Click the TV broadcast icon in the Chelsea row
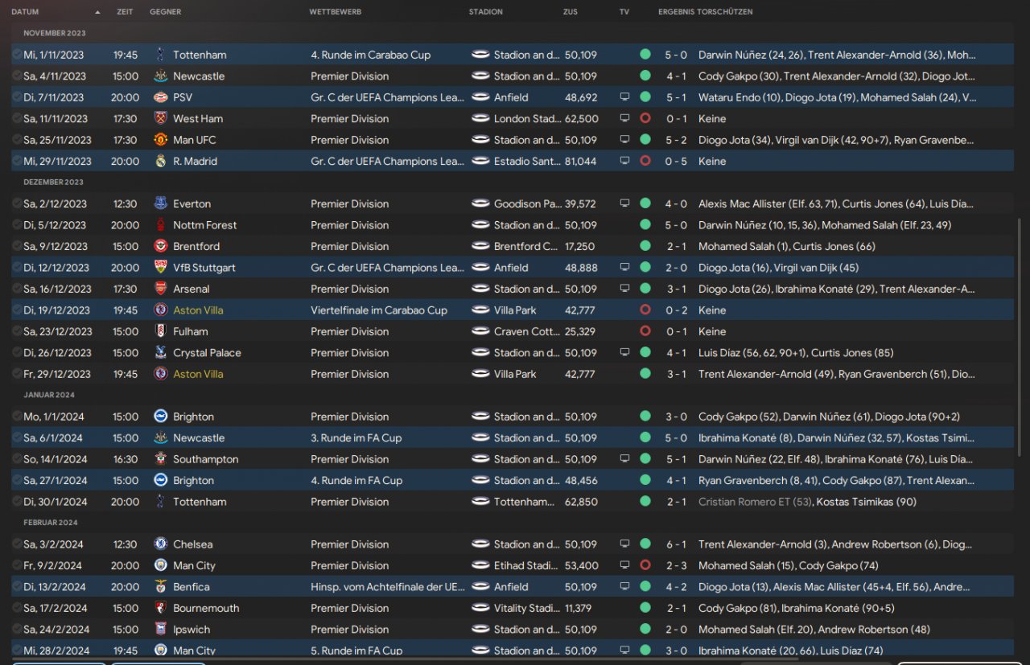Screen dimensions: 1030x665 (x=624, y=544)
